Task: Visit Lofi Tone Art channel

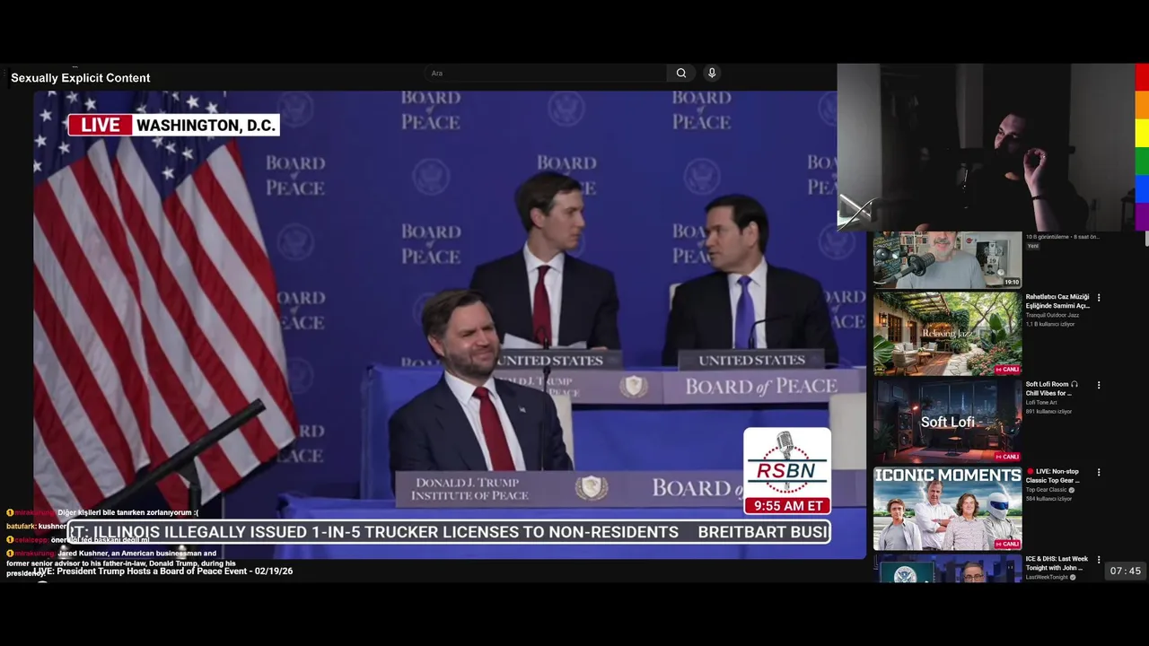Action: click(x=1041, y=402)
